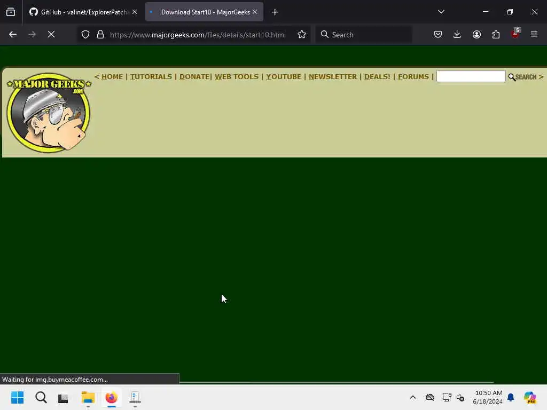Open the Firefox View button
The height and width of the screenshot is (410, 547).
tap(11, 12)
